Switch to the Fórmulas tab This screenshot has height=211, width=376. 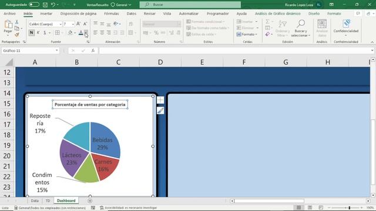112,13
